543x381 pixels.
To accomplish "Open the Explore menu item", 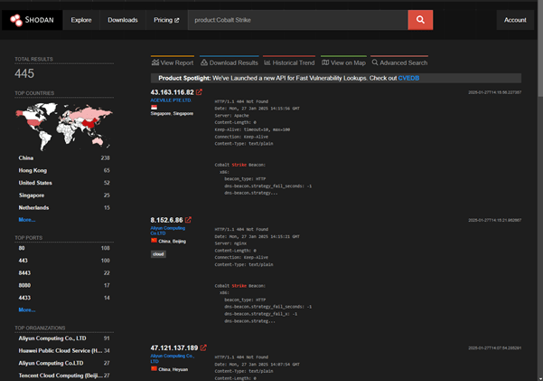I will 81,19.
